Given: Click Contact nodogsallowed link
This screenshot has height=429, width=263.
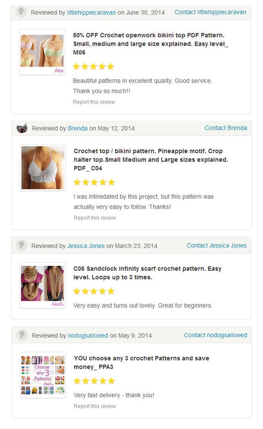Looking at the screenshot, I should (215, 335).
